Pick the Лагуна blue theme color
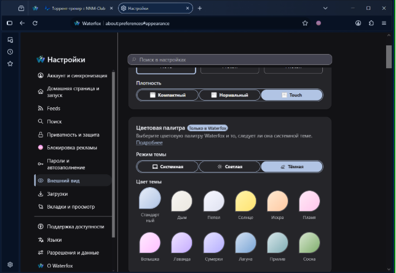Screen dimensions: 396x273 click(x=245, y=243)
